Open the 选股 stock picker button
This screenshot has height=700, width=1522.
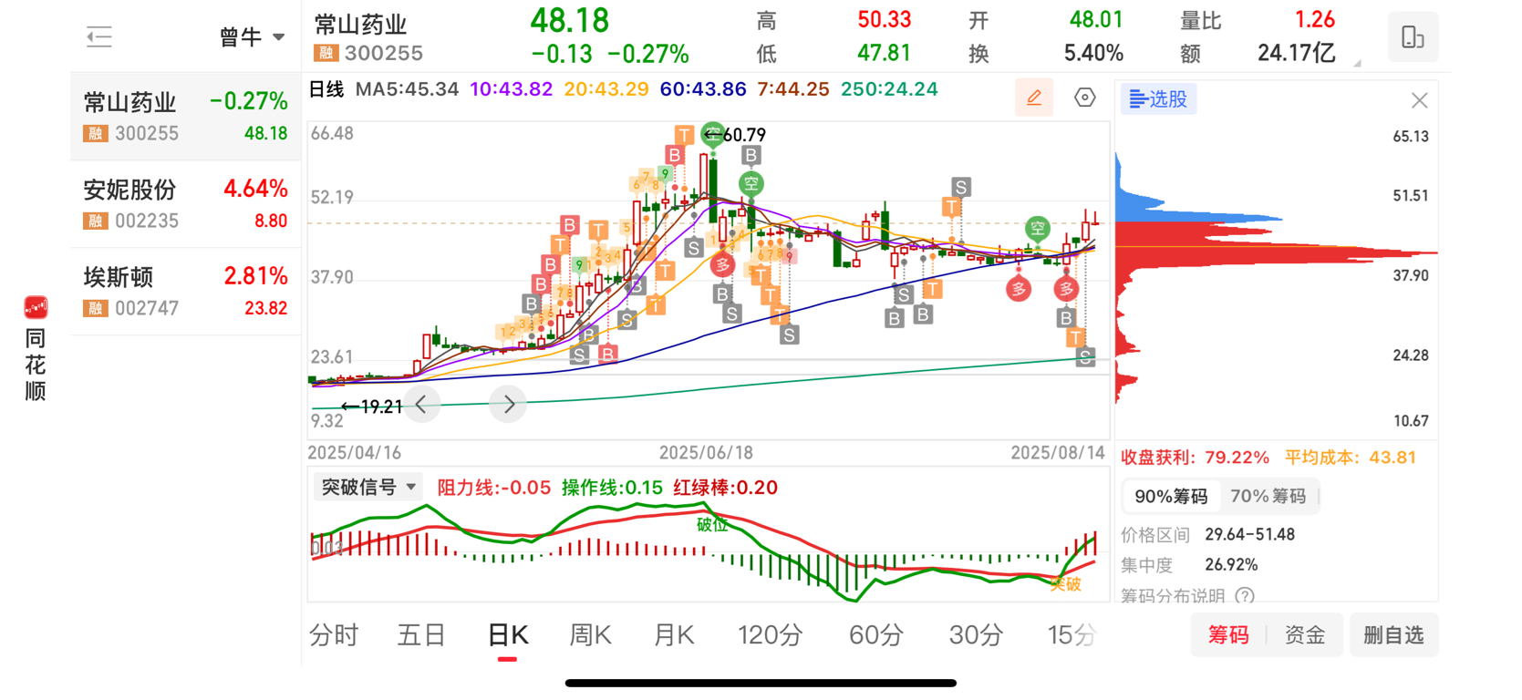(1158, 99)
